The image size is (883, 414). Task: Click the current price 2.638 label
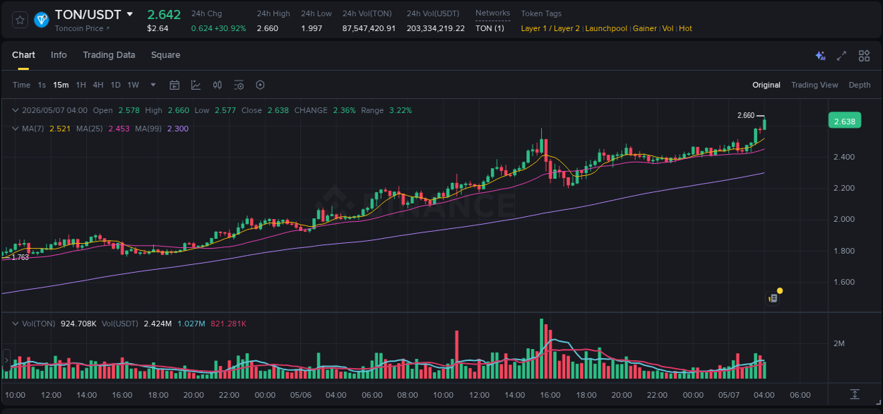tap(844, 122)
